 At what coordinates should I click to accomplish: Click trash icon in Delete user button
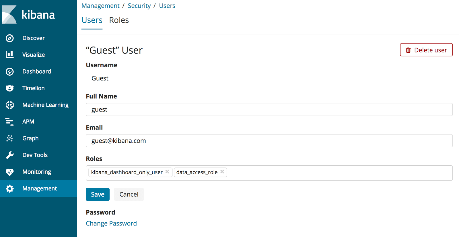(408, 50)
